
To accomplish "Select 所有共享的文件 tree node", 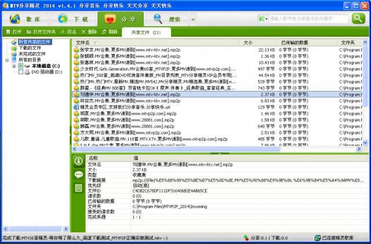I will coord(34,42).
